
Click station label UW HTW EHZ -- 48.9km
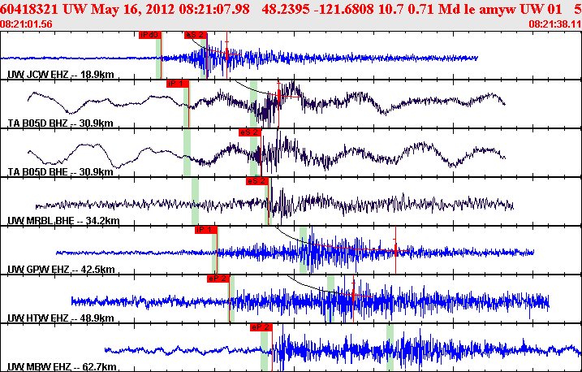[x=61, y=318]
